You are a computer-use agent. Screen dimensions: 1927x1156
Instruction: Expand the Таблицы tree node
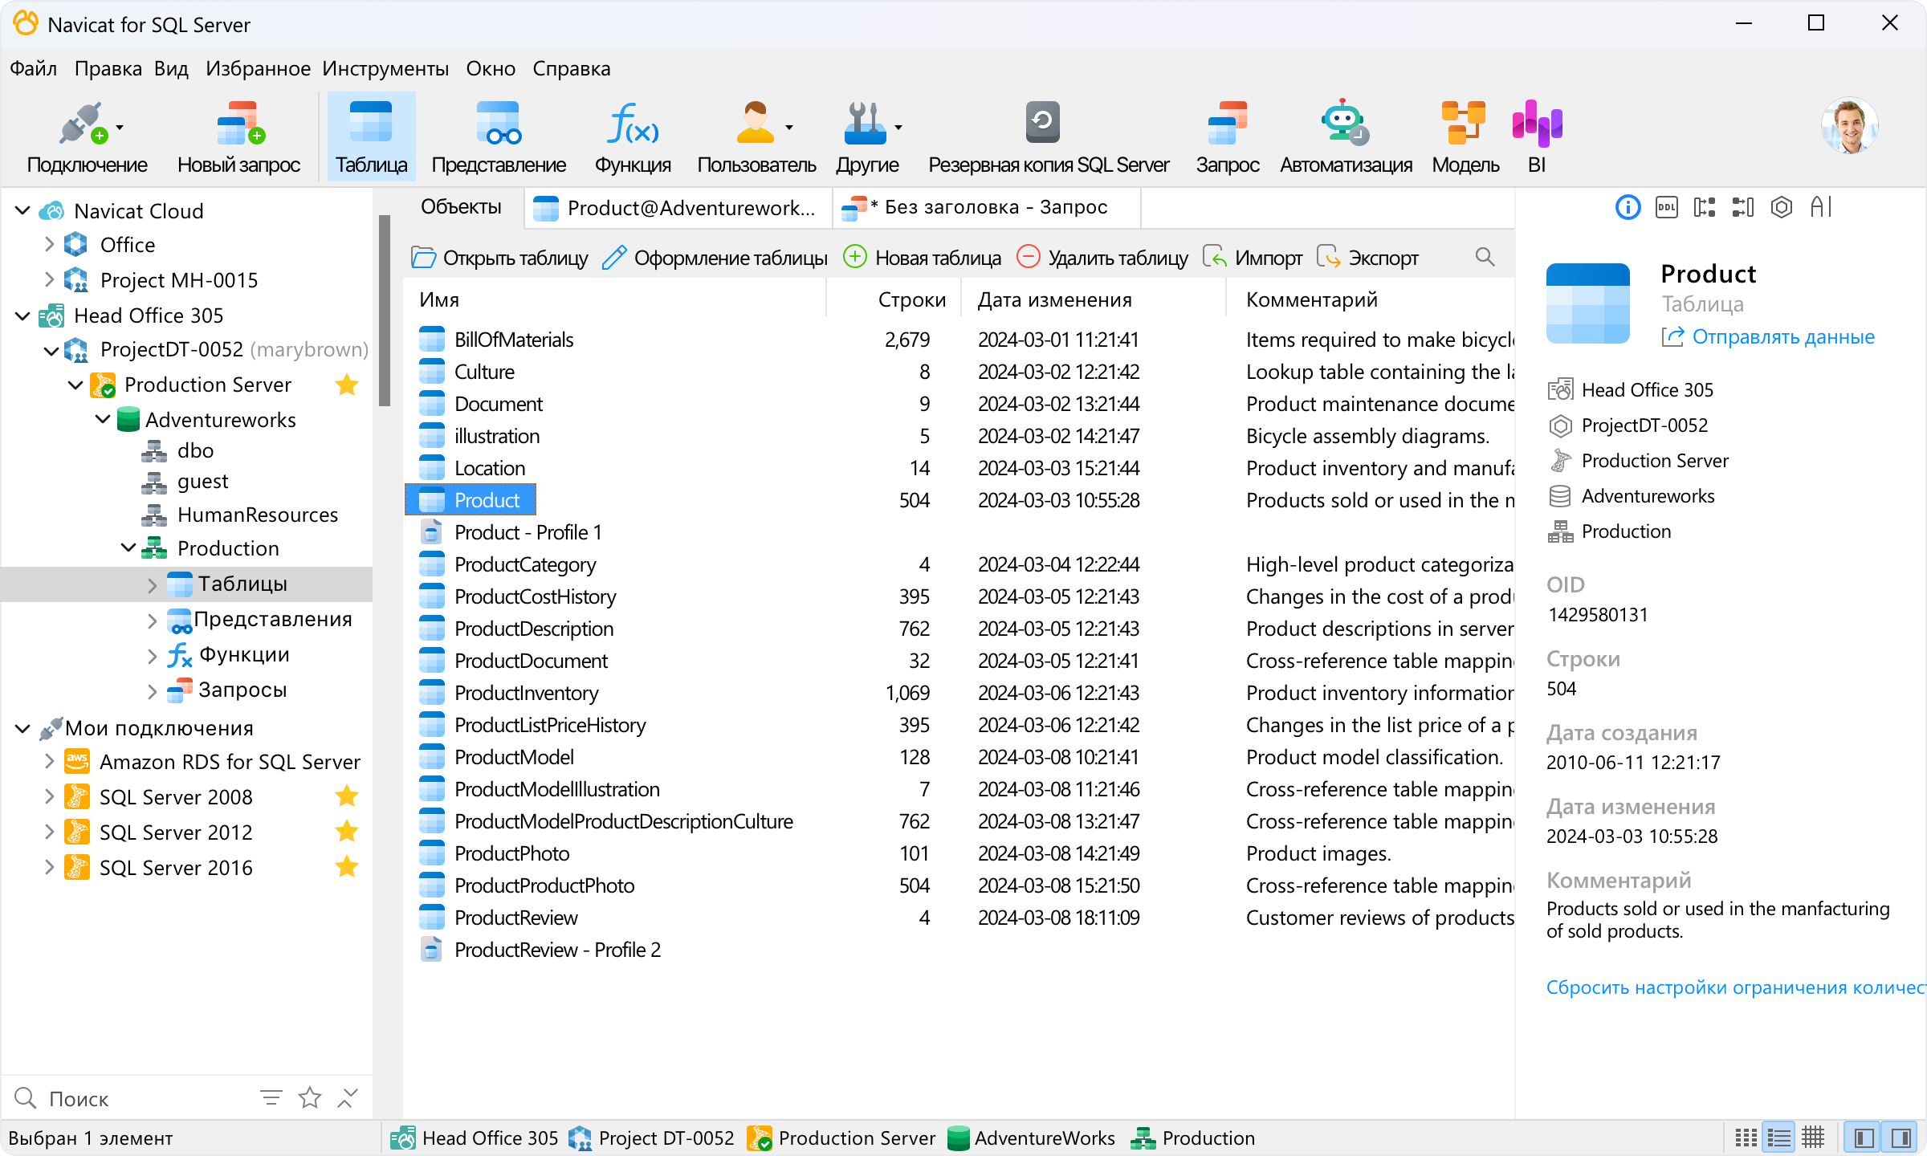click(152, 584)
